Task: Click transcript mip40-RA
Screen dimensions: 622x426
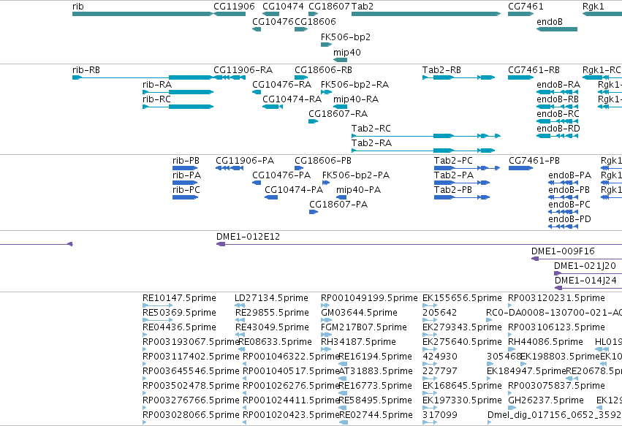Action: [x=341, y=107]
